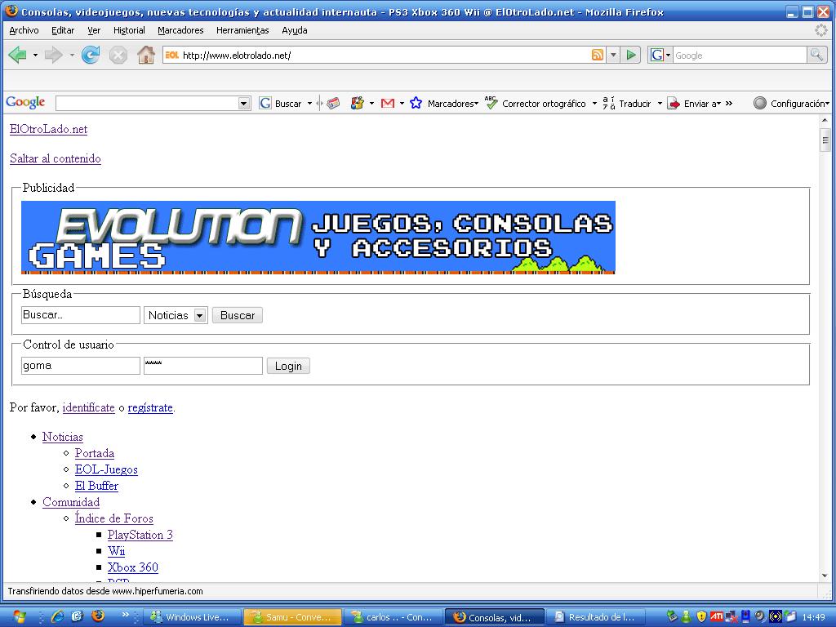Open the search engine selector dropdown
Image resolution: width=836 pixels, height=627 pixels.
(x=668, y=55)
